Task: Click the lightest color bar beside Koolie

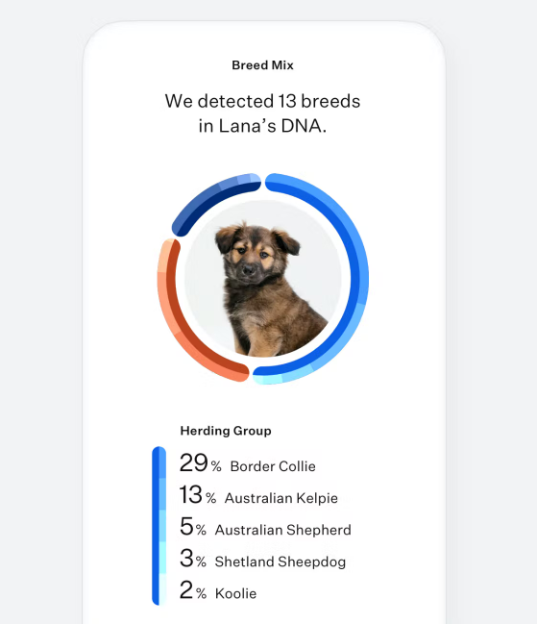Action: coord(162,589)
